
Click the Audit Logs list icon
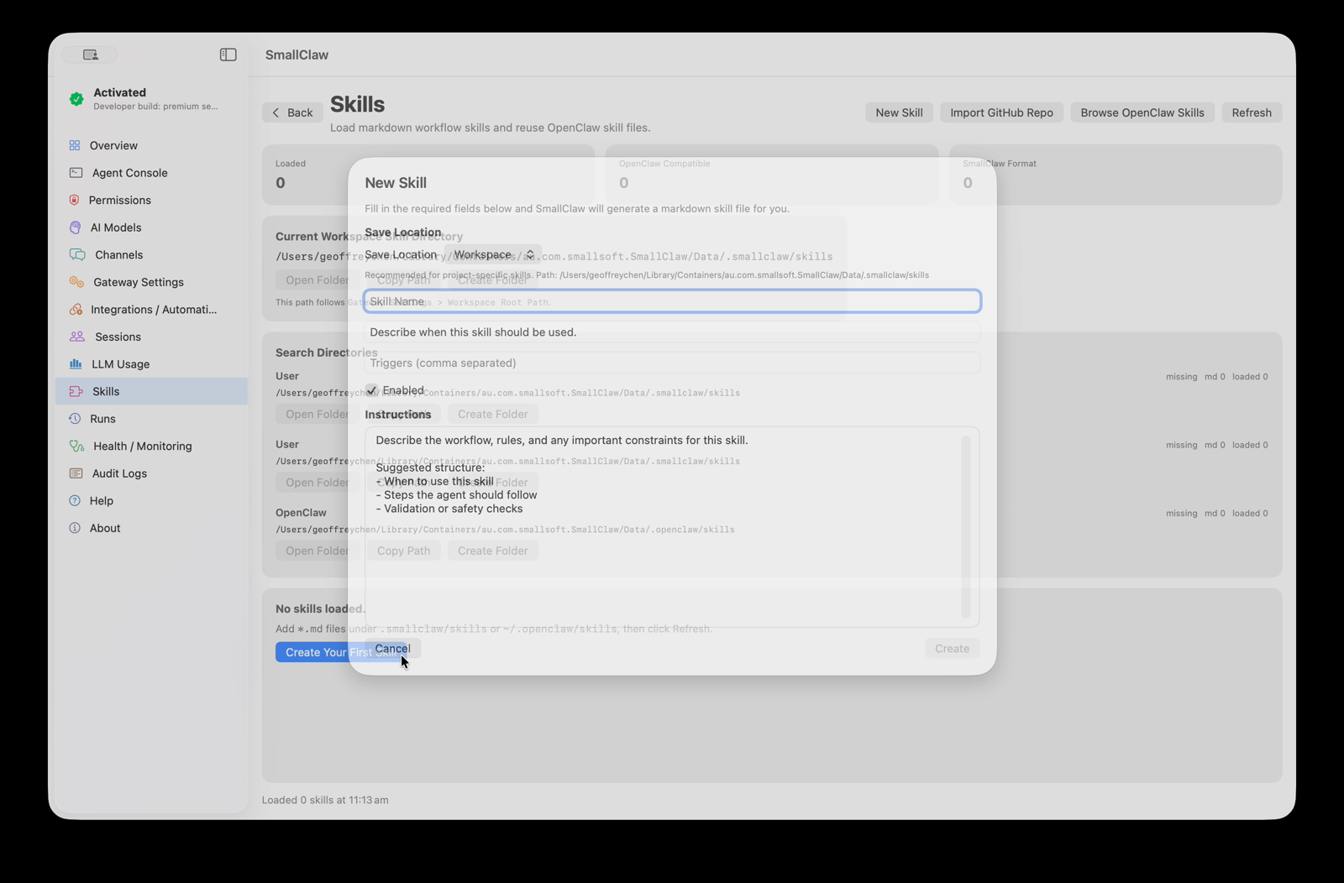[76, 473]
